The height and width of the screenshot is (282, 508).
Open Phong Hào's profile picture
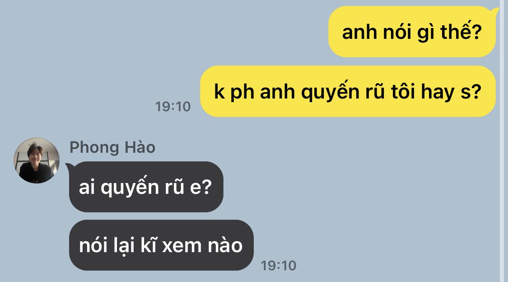37,160
